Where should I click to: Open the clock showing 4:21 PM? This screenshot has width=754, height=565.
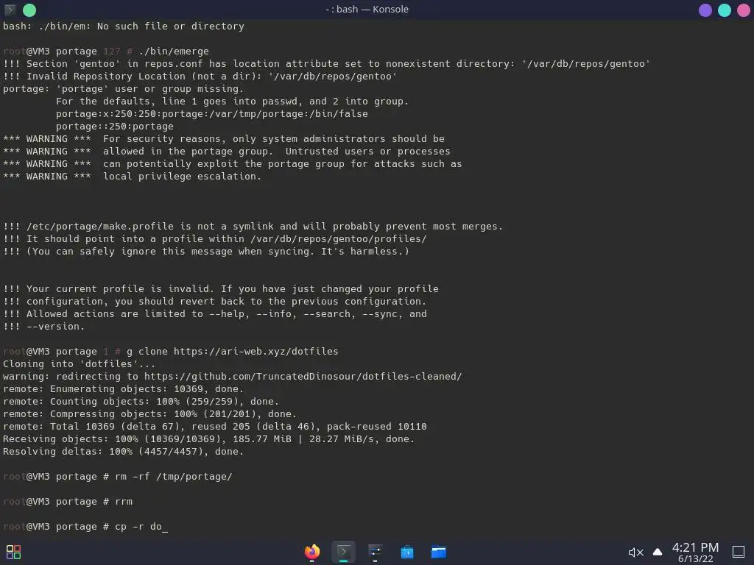(695, 552)
